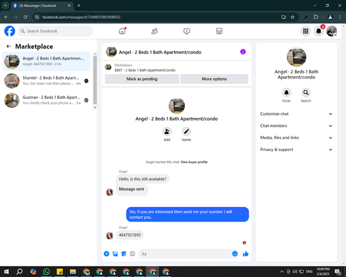This screenshot has width=346, height=277.
Task: Open File Explorer from the taskbar
Action: tap(73, 271)
